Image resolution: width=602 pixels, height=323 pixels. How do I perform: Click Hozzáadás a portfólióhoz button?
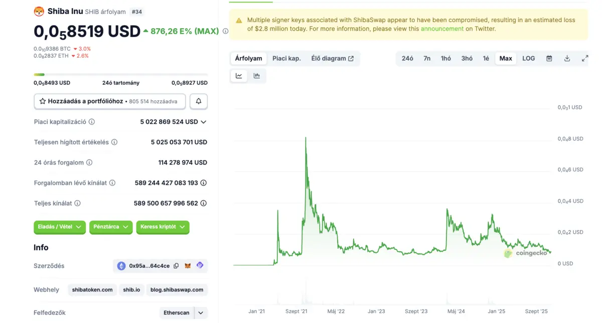pyautogui.click(x=109, y=101)
